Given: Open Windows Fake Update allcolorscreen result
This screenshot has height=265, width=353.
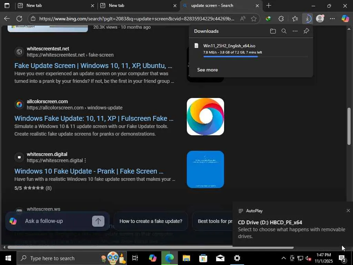Looking at the screenshot, I should pyautogui.click(x=94, y=118).
